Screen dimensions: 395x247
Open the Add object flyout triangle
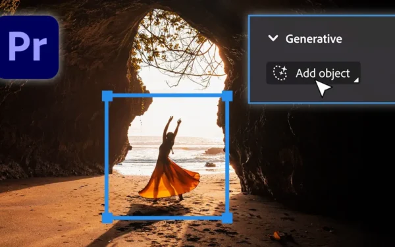point(356,80)
